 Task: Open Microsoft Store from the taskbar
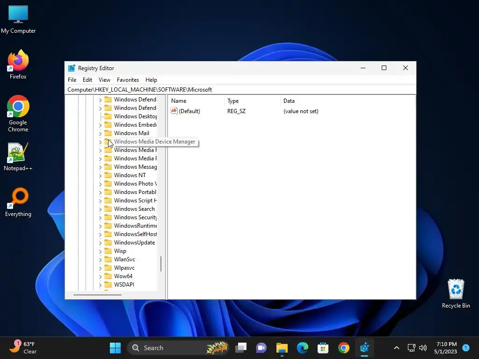pyautogui.click(x=323, y=348)
